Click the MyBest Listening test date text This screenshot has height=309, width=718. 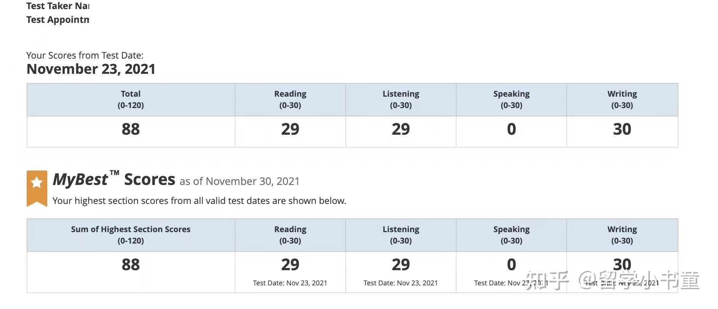pos(401,283)
